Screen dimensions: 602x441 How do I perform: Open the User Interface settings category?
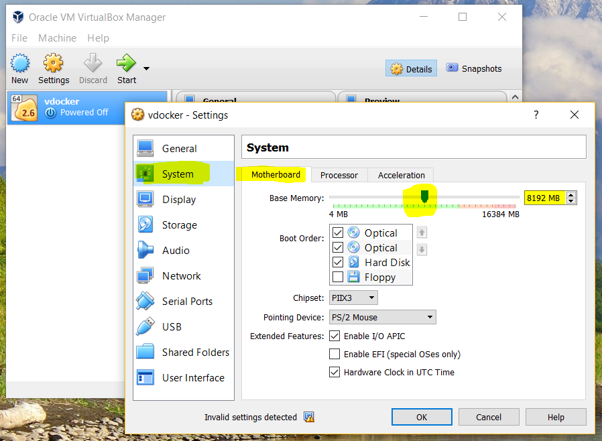(184, 378)
